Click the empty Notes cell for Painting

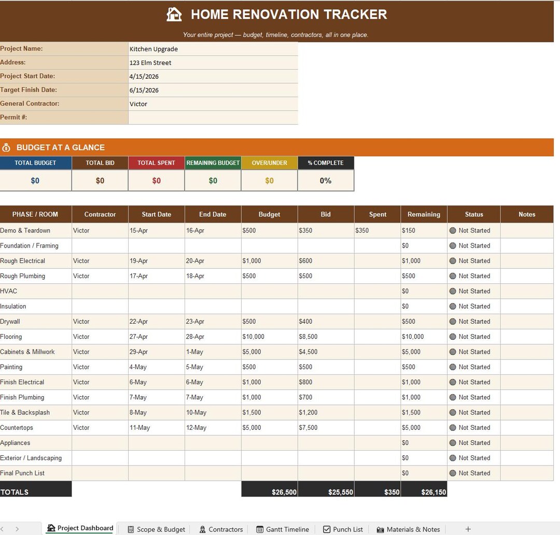pos(527,367)
